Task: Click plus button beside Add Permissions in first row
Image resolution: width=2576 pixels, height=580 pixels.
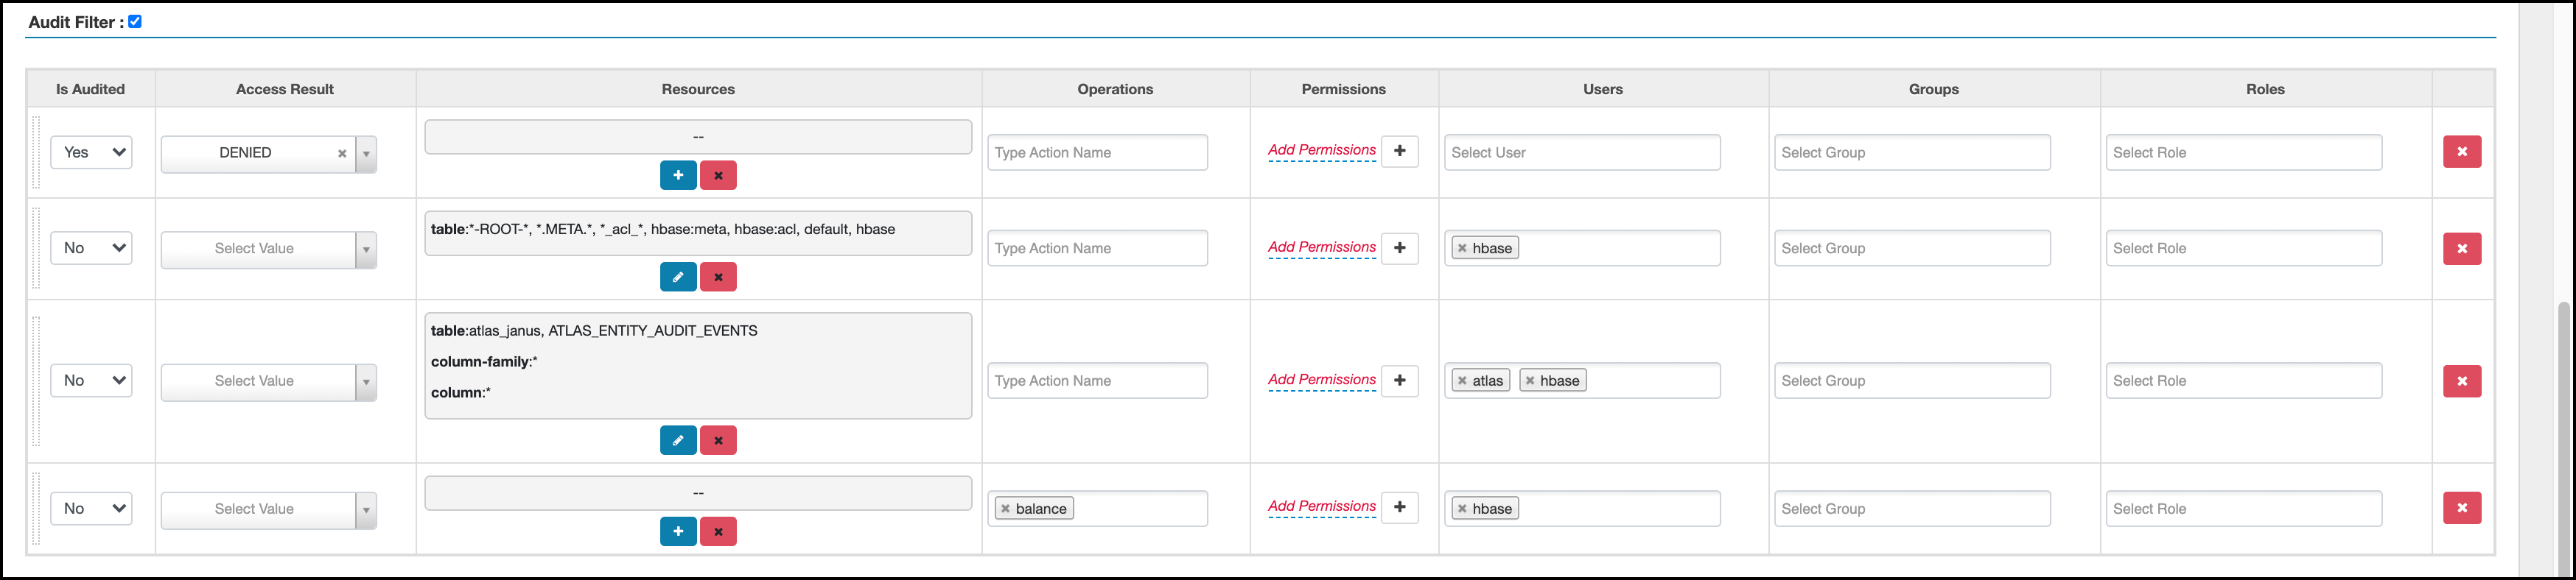Action: 1399,151
